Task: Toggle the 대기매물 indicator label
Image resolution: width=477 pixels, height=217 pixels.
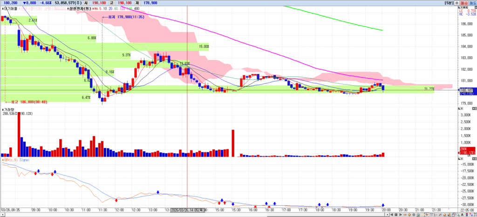Action: click(10, 8)
